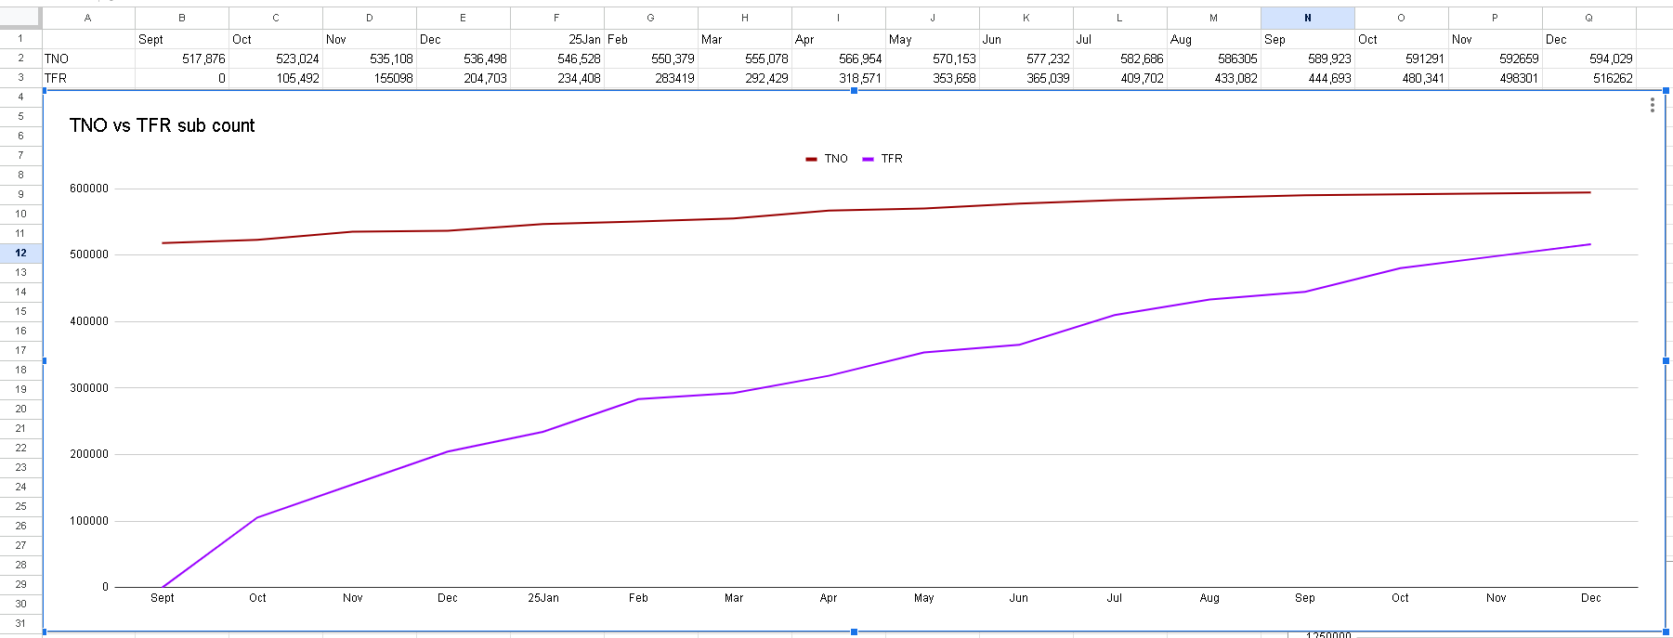Select column Q header
Viewport: 1673px width, 638px height.
[1588, 18]
